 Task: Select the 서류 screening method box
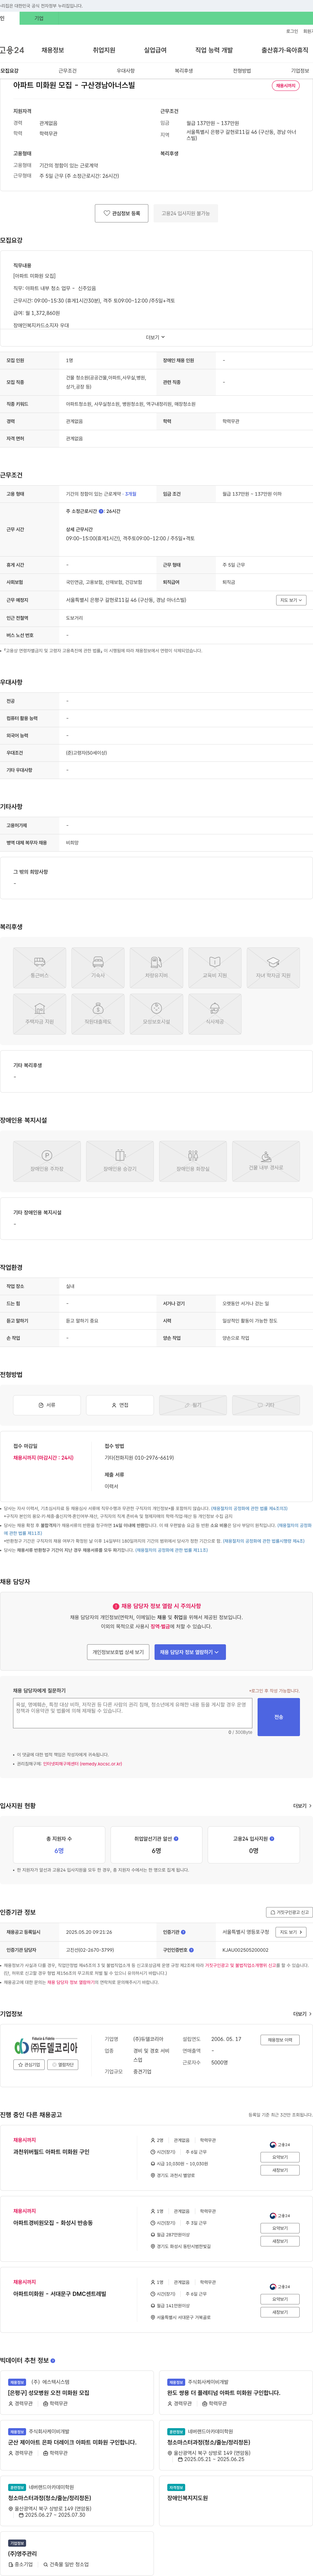pyautogui.click(x=47, y=1405)
